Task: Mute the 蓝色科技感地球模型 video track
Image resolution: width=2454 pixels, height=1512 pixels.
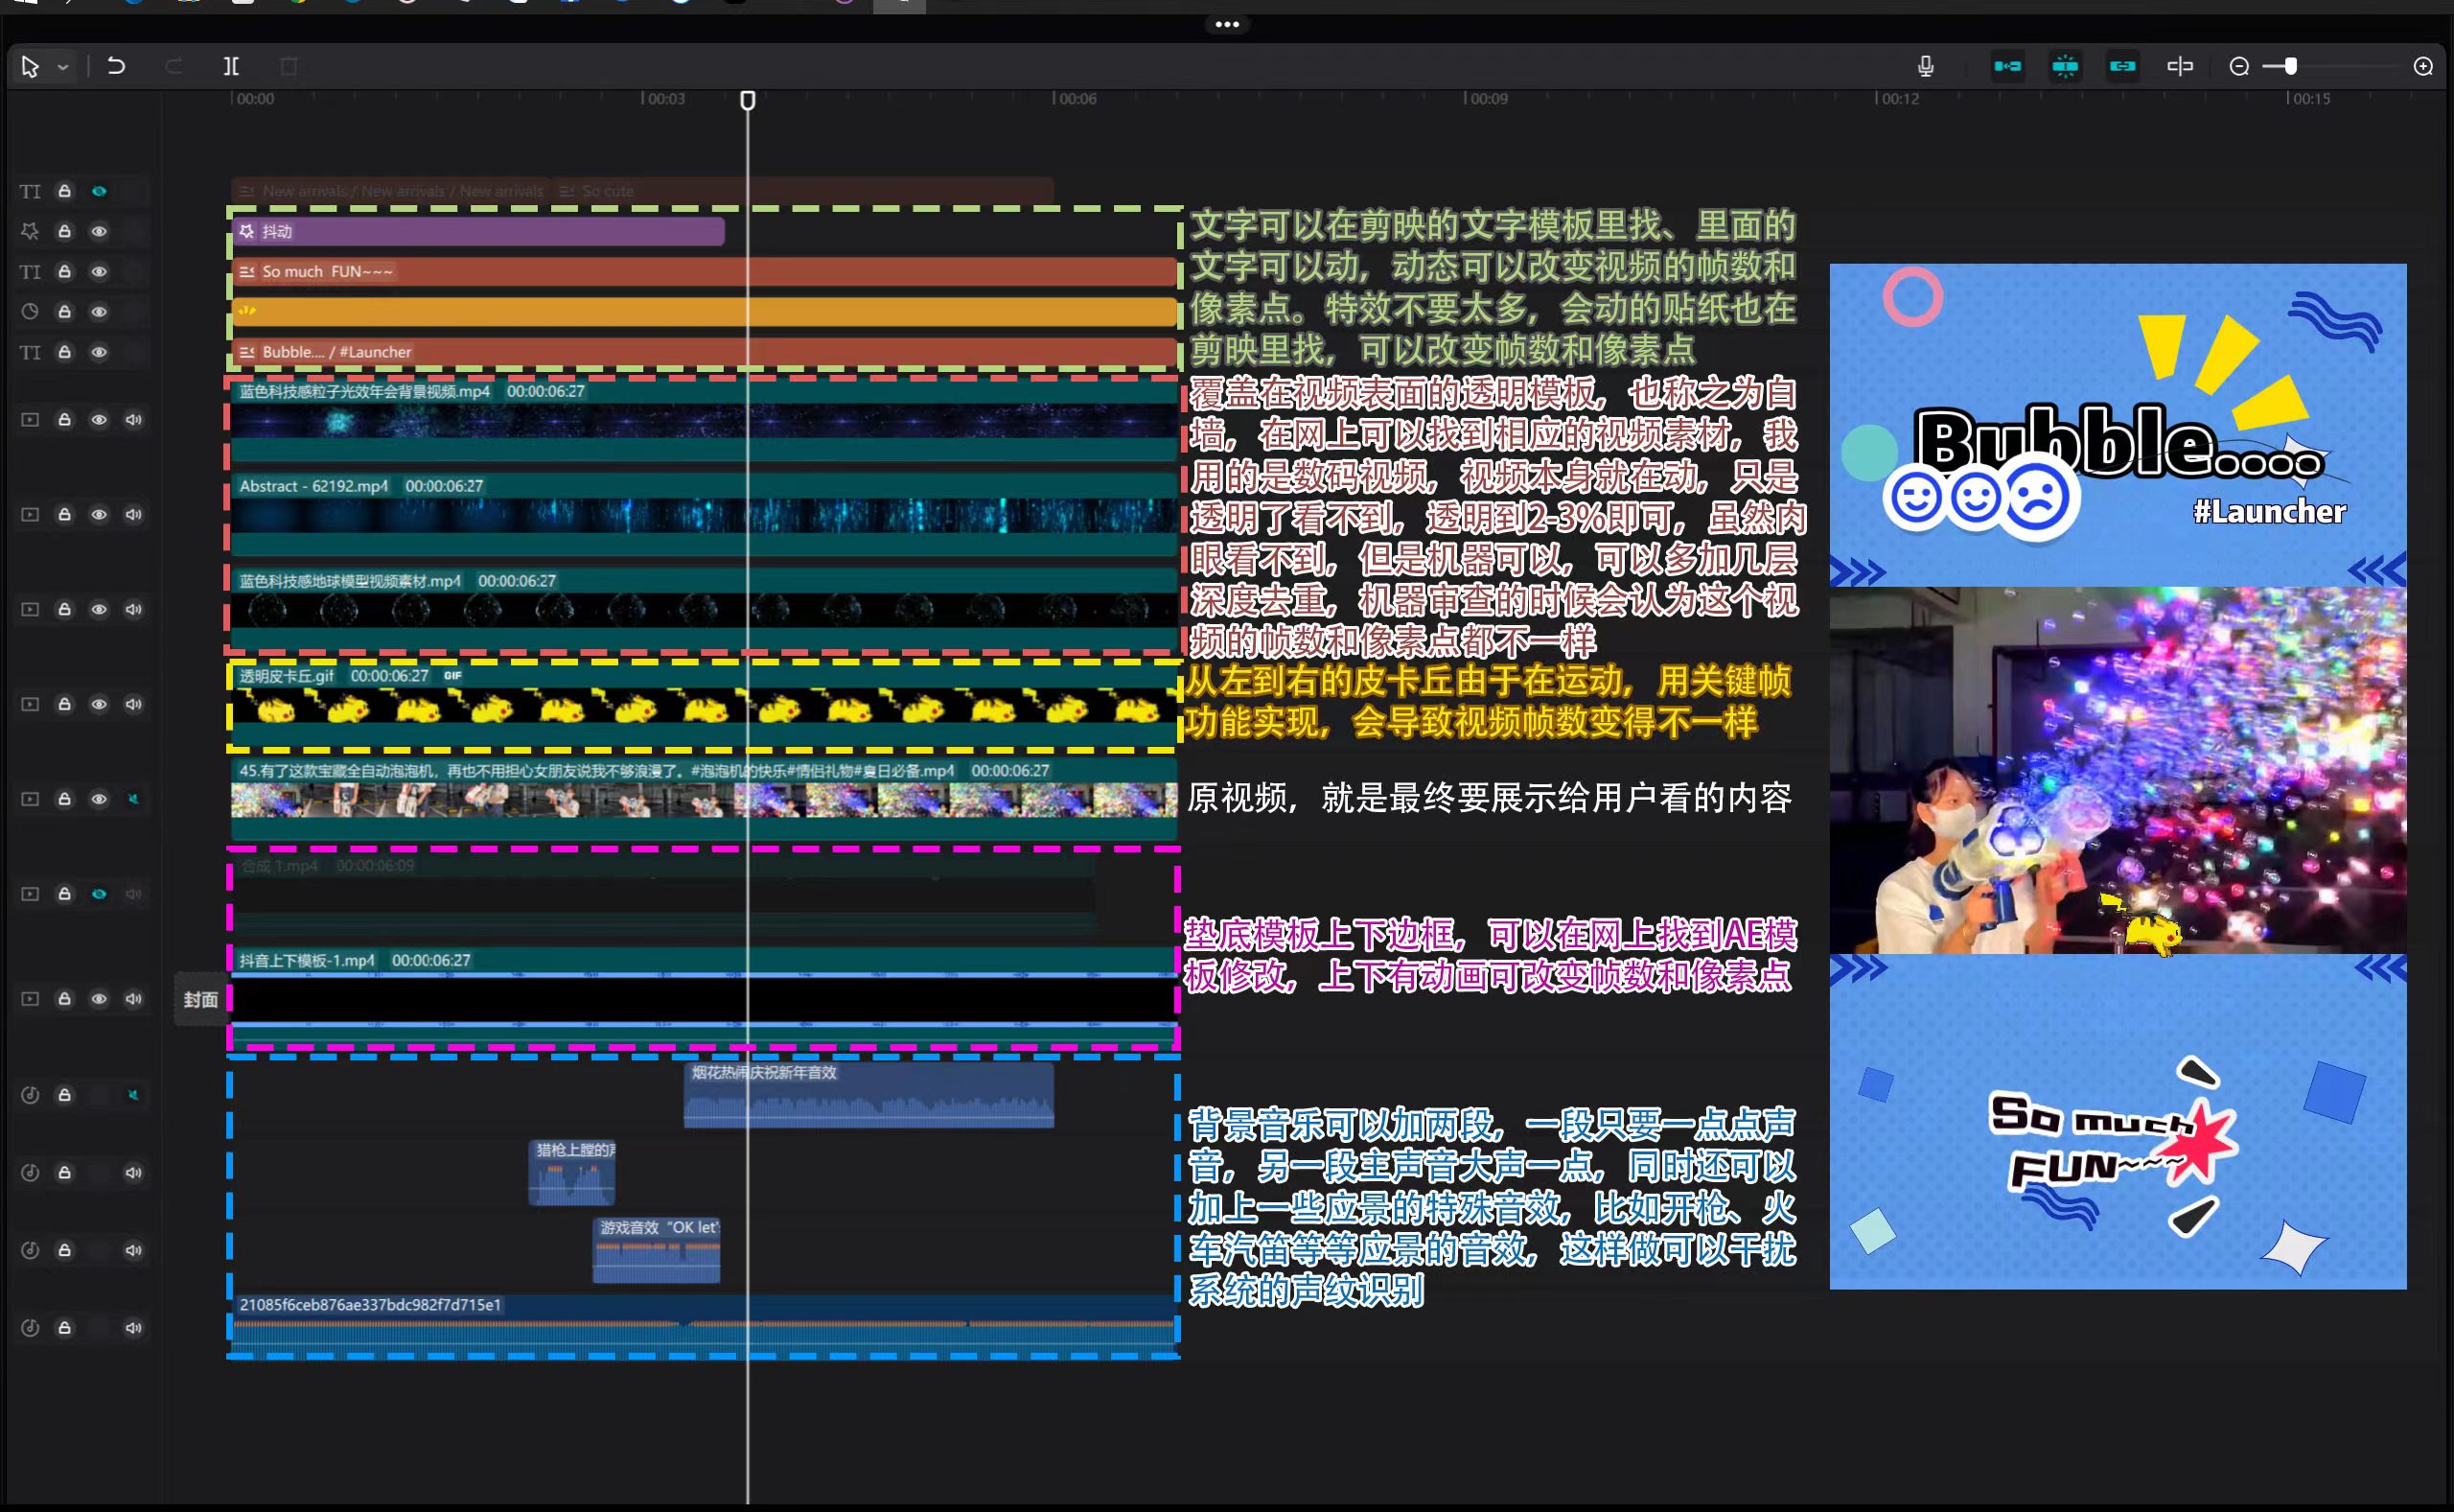Action: point(133,609)
